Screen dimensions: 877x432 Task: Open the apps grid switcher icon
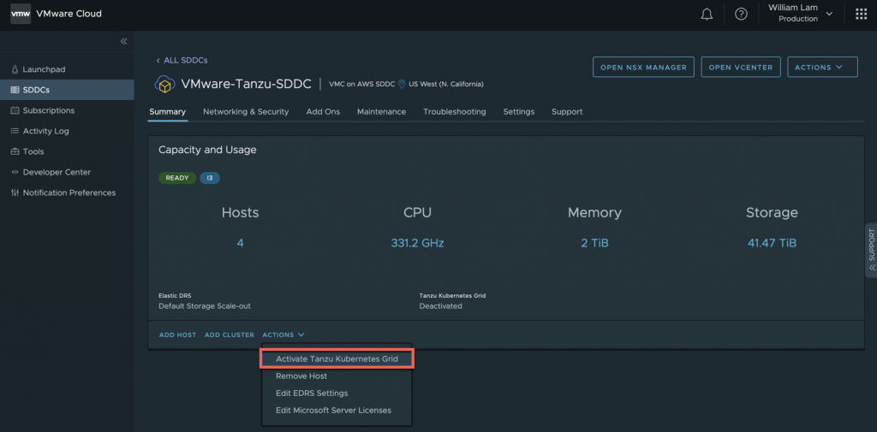point(861,14)
